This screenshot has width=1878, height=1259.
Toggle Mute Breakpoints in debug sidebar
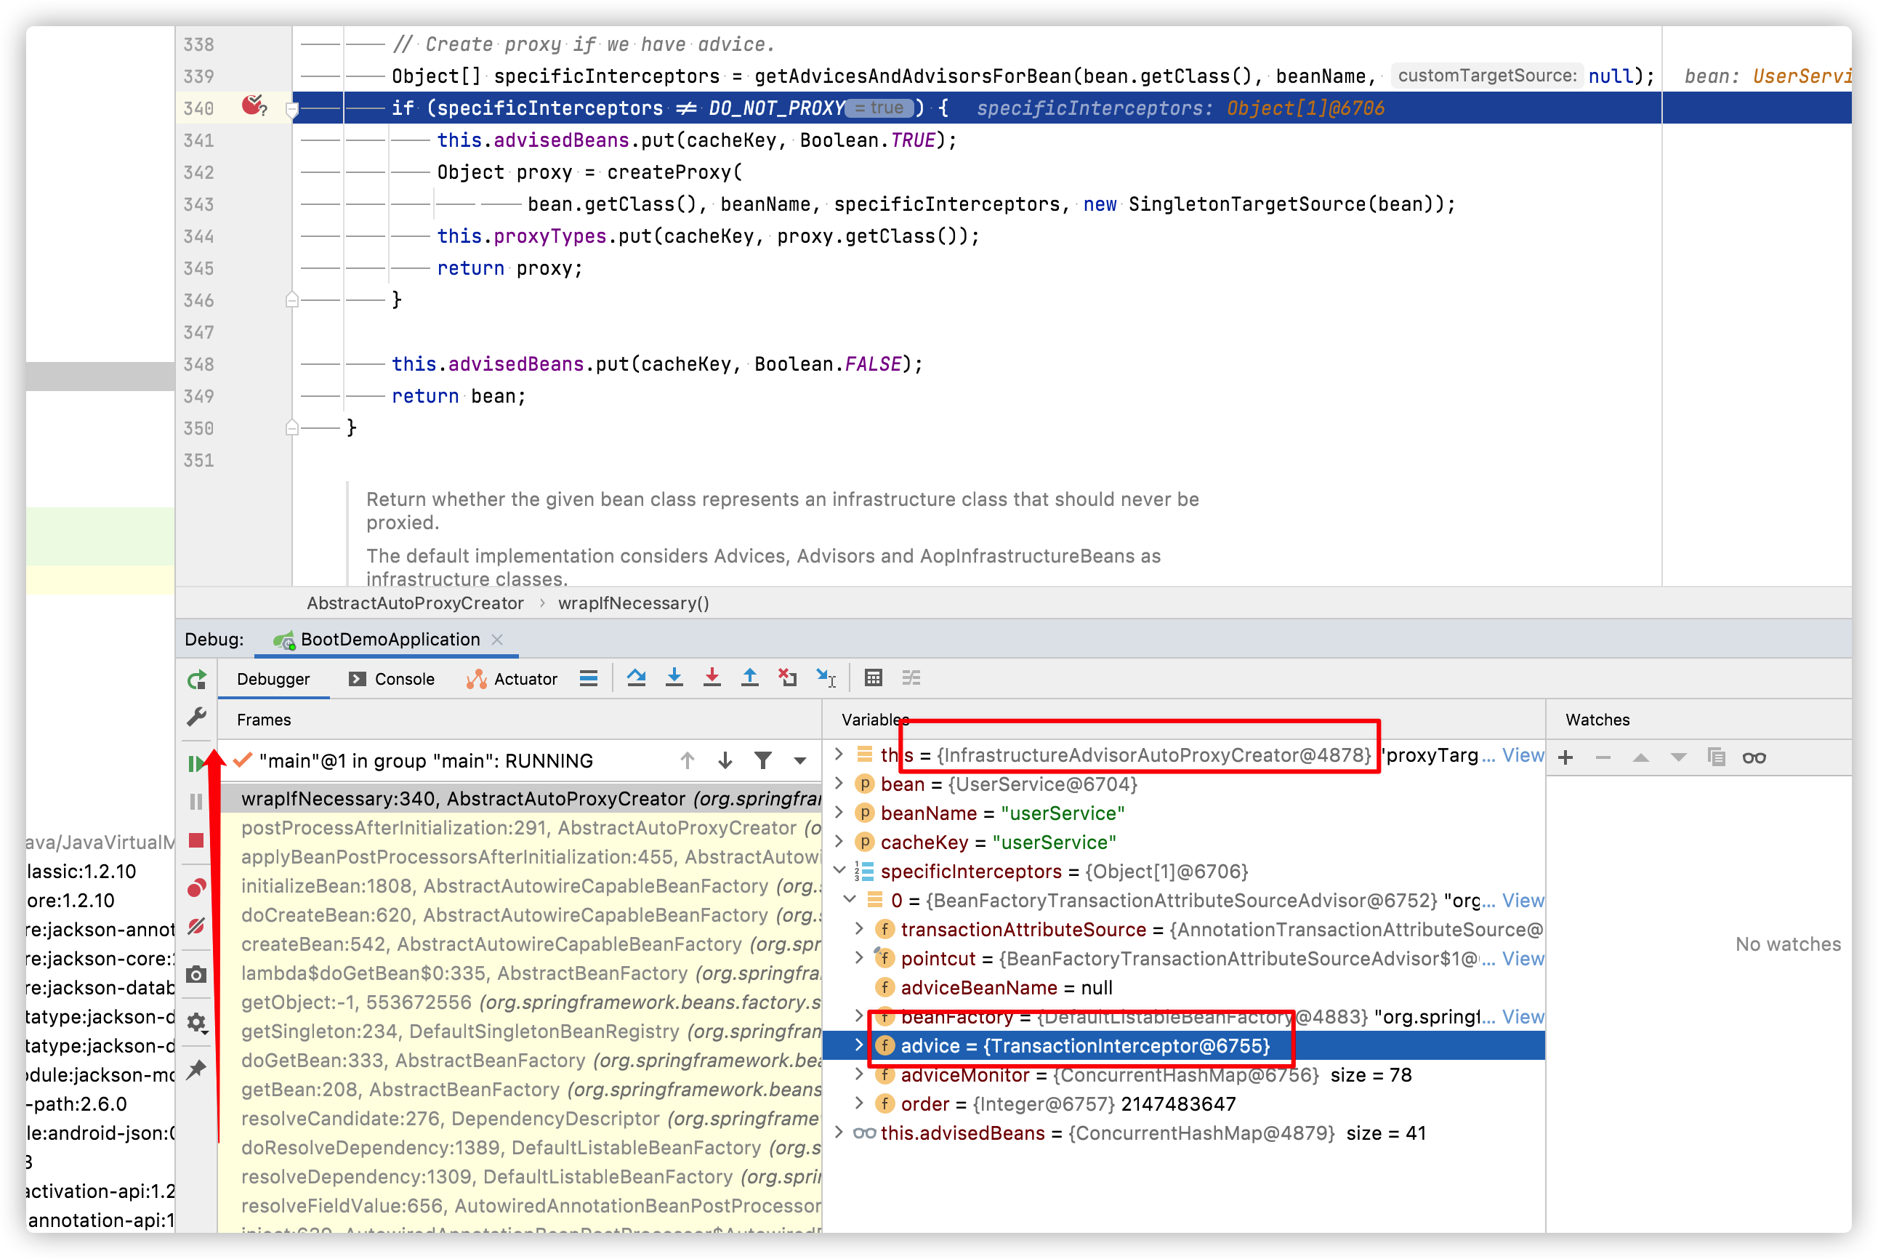pos(196,927)
